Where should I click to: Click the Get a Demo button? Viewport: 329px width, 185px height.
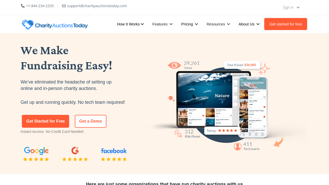click(90, 121)
